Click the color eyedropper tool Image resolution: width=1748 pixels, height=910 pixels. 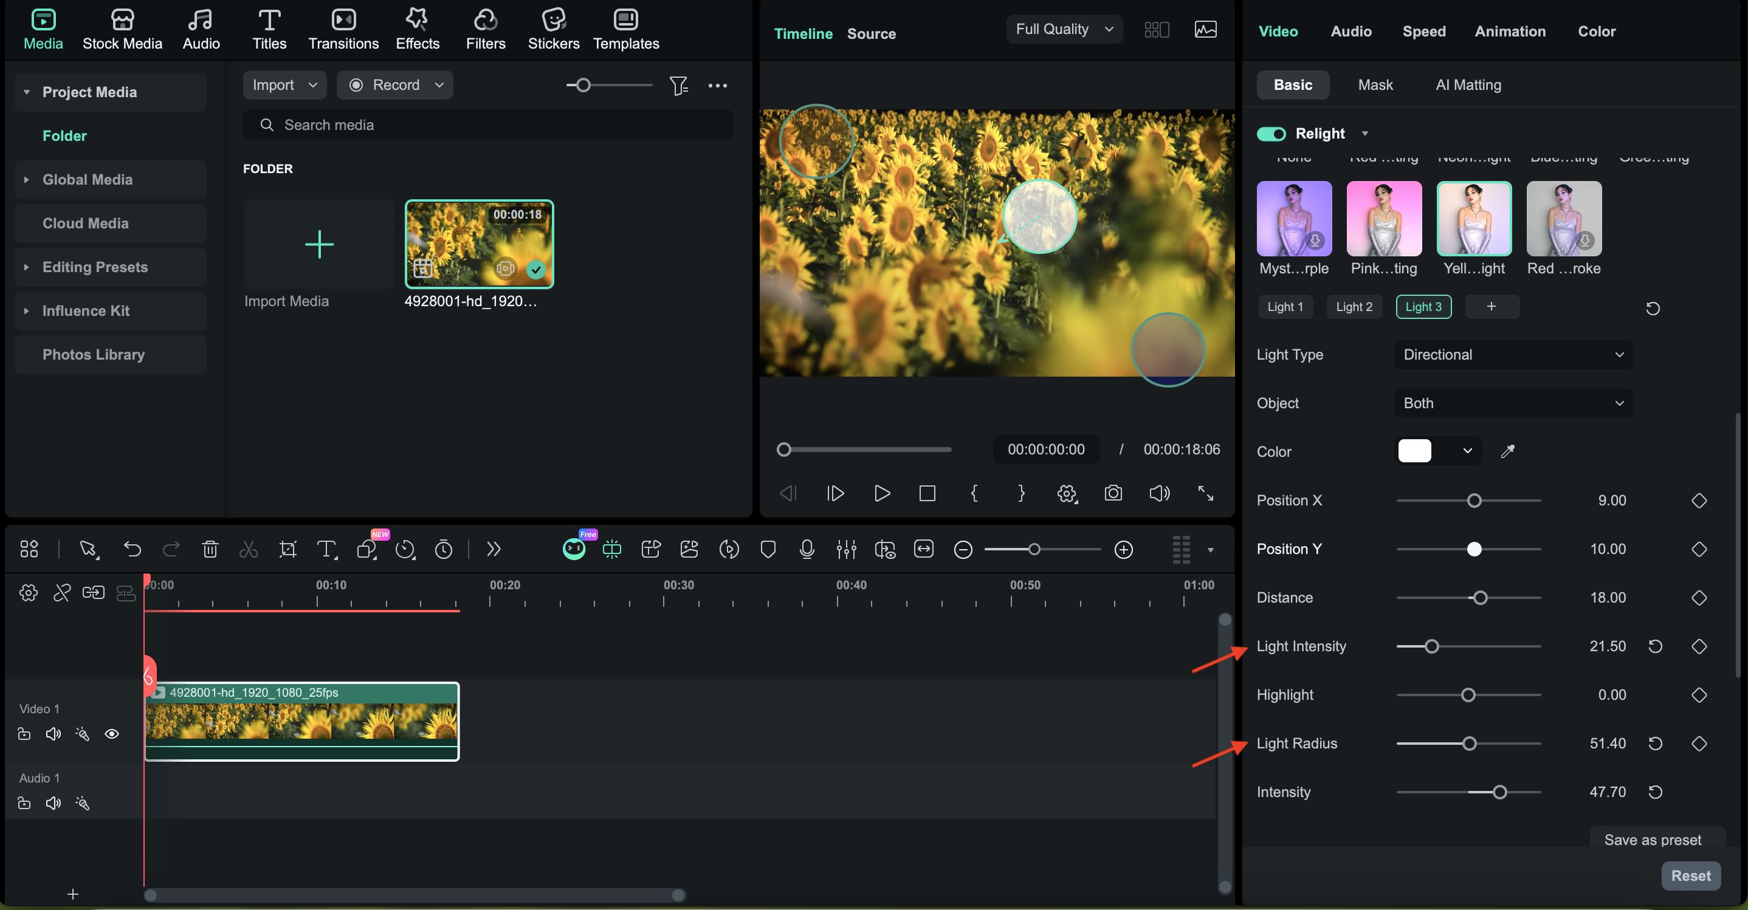[x=1507, y=451]
